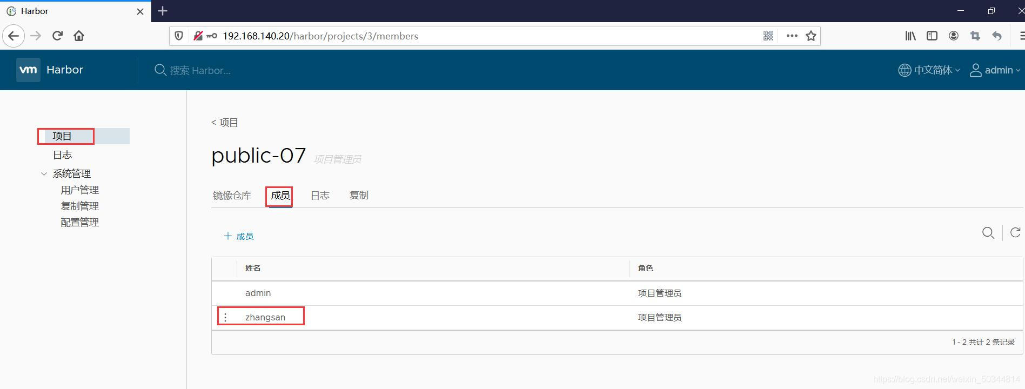Screen dimensions: 1025x389
Task: Select 项目 in the left sidebar
Action: [62, 136]
